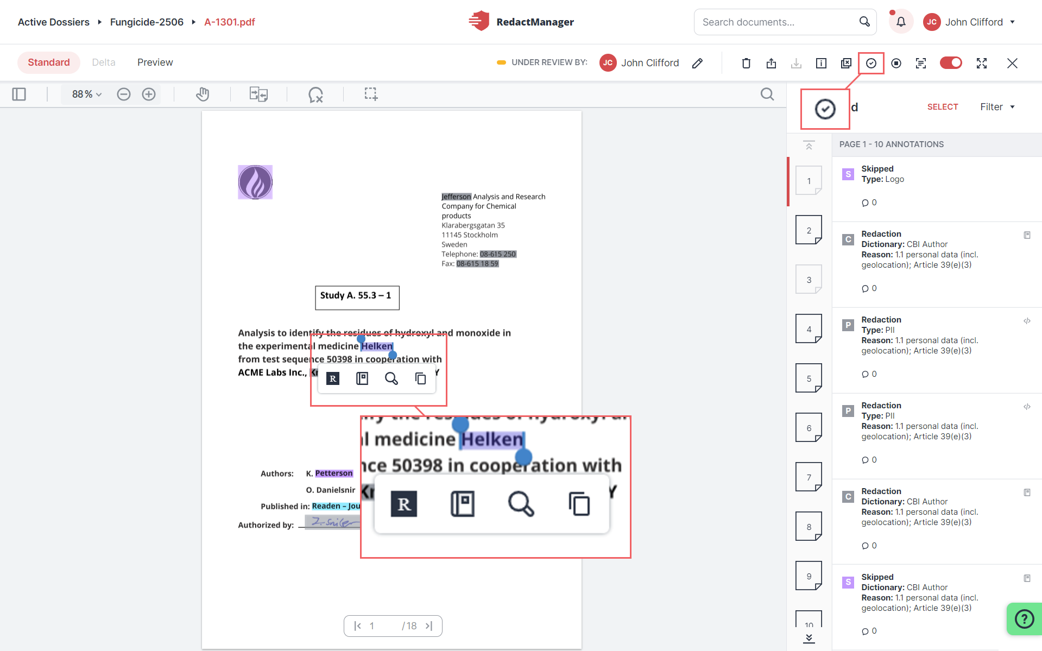This screenshot has height=651, width=1042.
Task: Switch to the Standard view tab
Action: tap(49, 62)
